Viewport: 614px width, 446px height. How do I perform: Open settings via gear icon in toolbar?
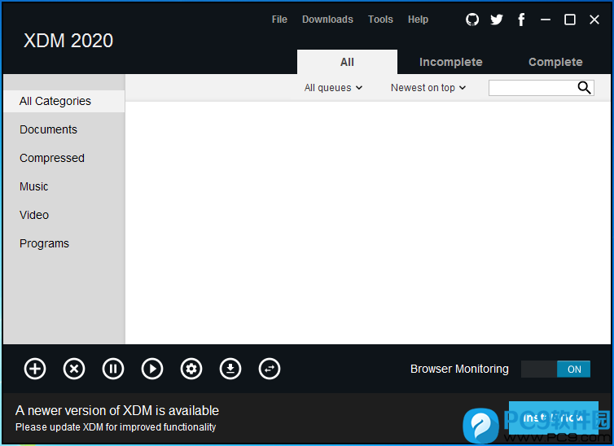point(191,369)
